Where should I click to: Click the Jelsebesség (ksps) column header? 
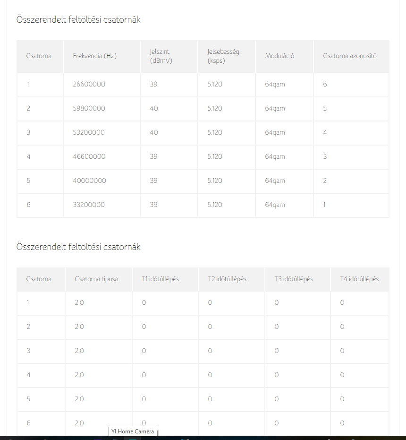223,56
